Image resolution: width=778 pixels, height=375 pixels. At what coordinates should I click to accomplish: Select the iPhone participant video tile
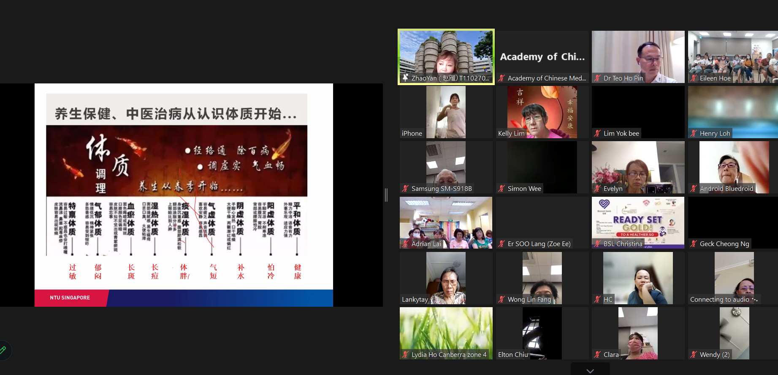(x=446, y=112)
